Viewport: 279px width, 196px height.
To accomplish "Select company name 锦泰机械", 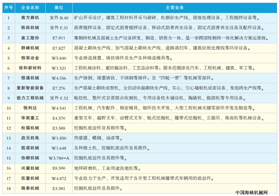I will pyautogui.click(x=30, y=188).
